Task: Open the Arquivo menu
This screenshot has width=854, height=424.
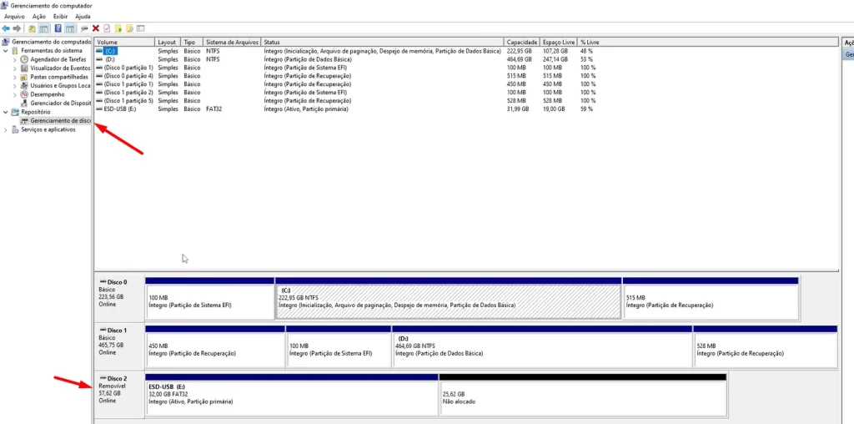Action: point(15,16)
